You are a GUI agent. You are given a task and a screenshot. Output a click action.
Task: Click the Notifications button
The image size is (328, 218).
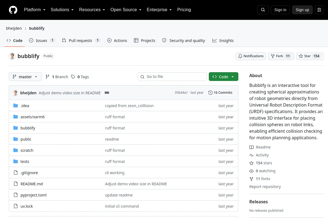pyautogui.click(x=251, y=56)
